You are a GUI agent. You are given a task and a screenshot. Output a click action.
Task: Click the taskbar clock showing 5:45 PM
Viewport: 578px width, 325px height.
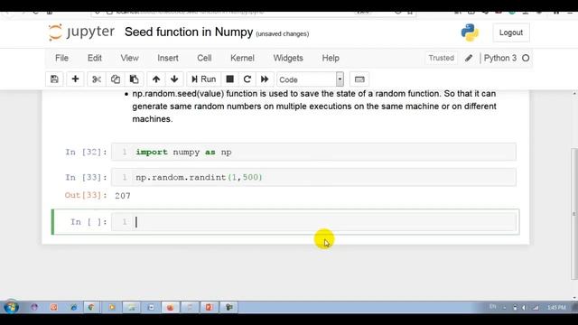click(556, 307)
